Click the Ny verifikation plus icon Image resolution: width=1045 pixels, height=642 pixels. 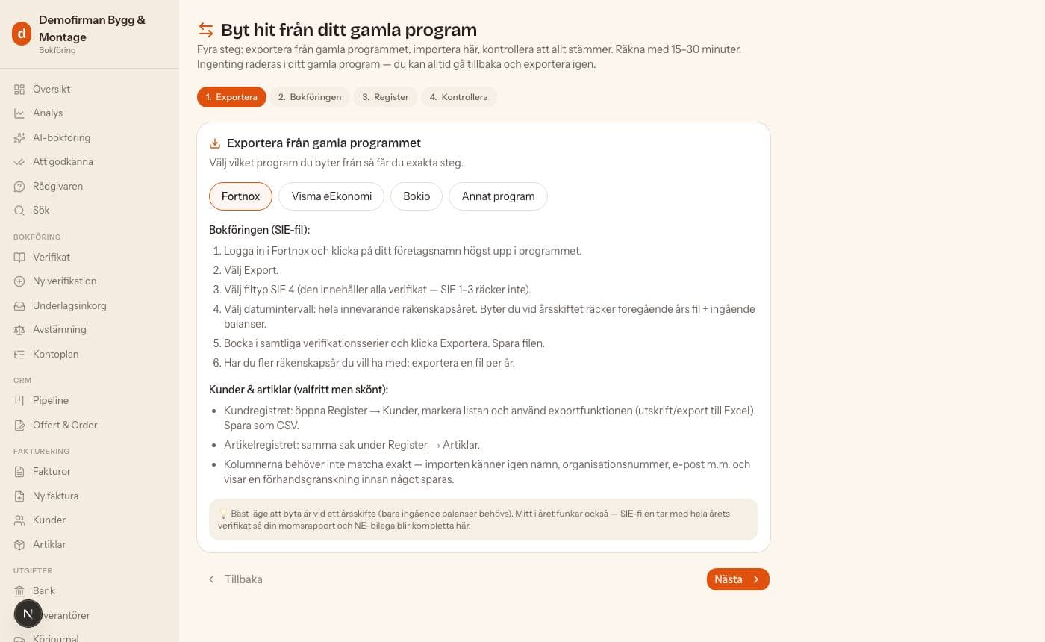click(x=19, y=281)
